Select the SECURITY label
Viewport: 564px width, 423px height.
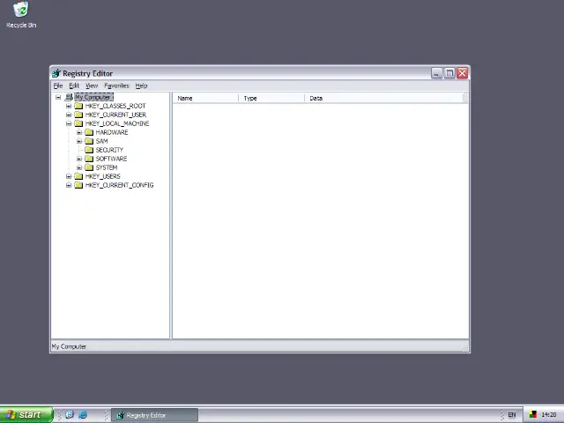[x=109, y=150]
